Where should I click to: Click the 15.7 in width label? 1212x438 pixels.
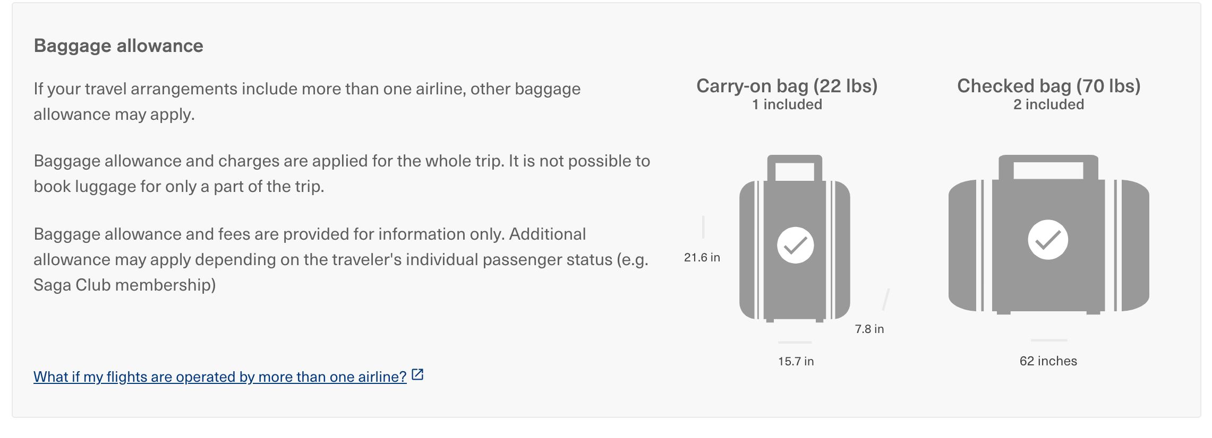click(x=796, y=362)
